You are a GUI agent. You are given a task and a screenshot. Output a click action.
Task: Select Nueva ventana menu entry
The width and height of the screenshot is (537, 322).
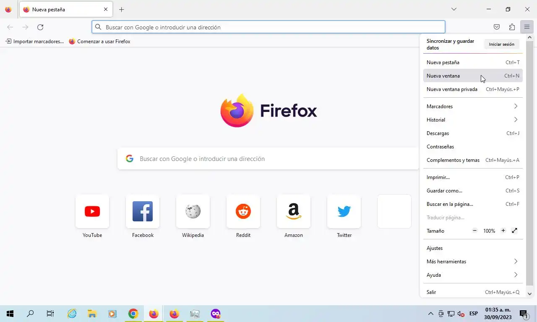click(x=473, y=76)
